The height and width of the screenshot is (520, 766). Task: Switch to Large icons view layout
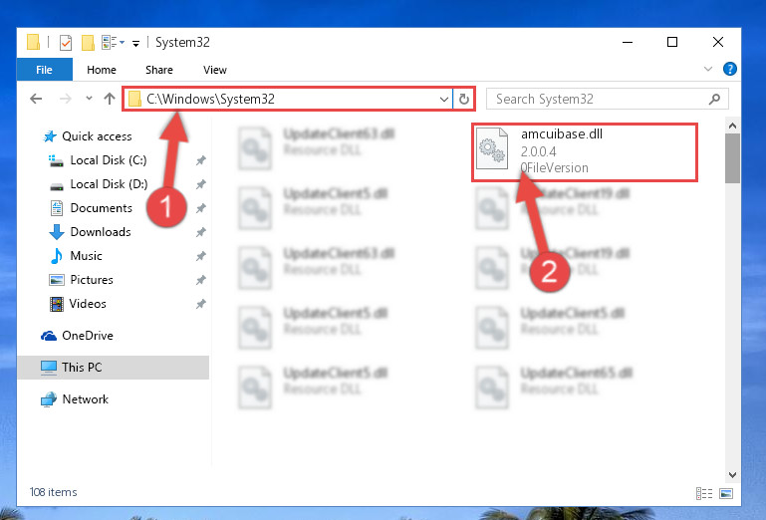(726, 494)
